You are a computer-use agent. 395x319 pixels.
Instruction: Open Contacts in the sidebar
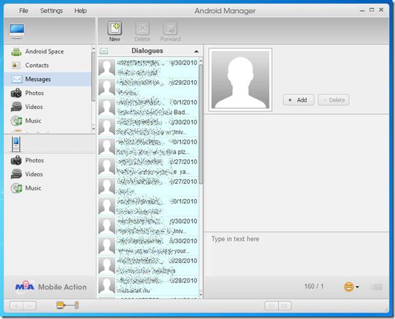coord(48,65)
